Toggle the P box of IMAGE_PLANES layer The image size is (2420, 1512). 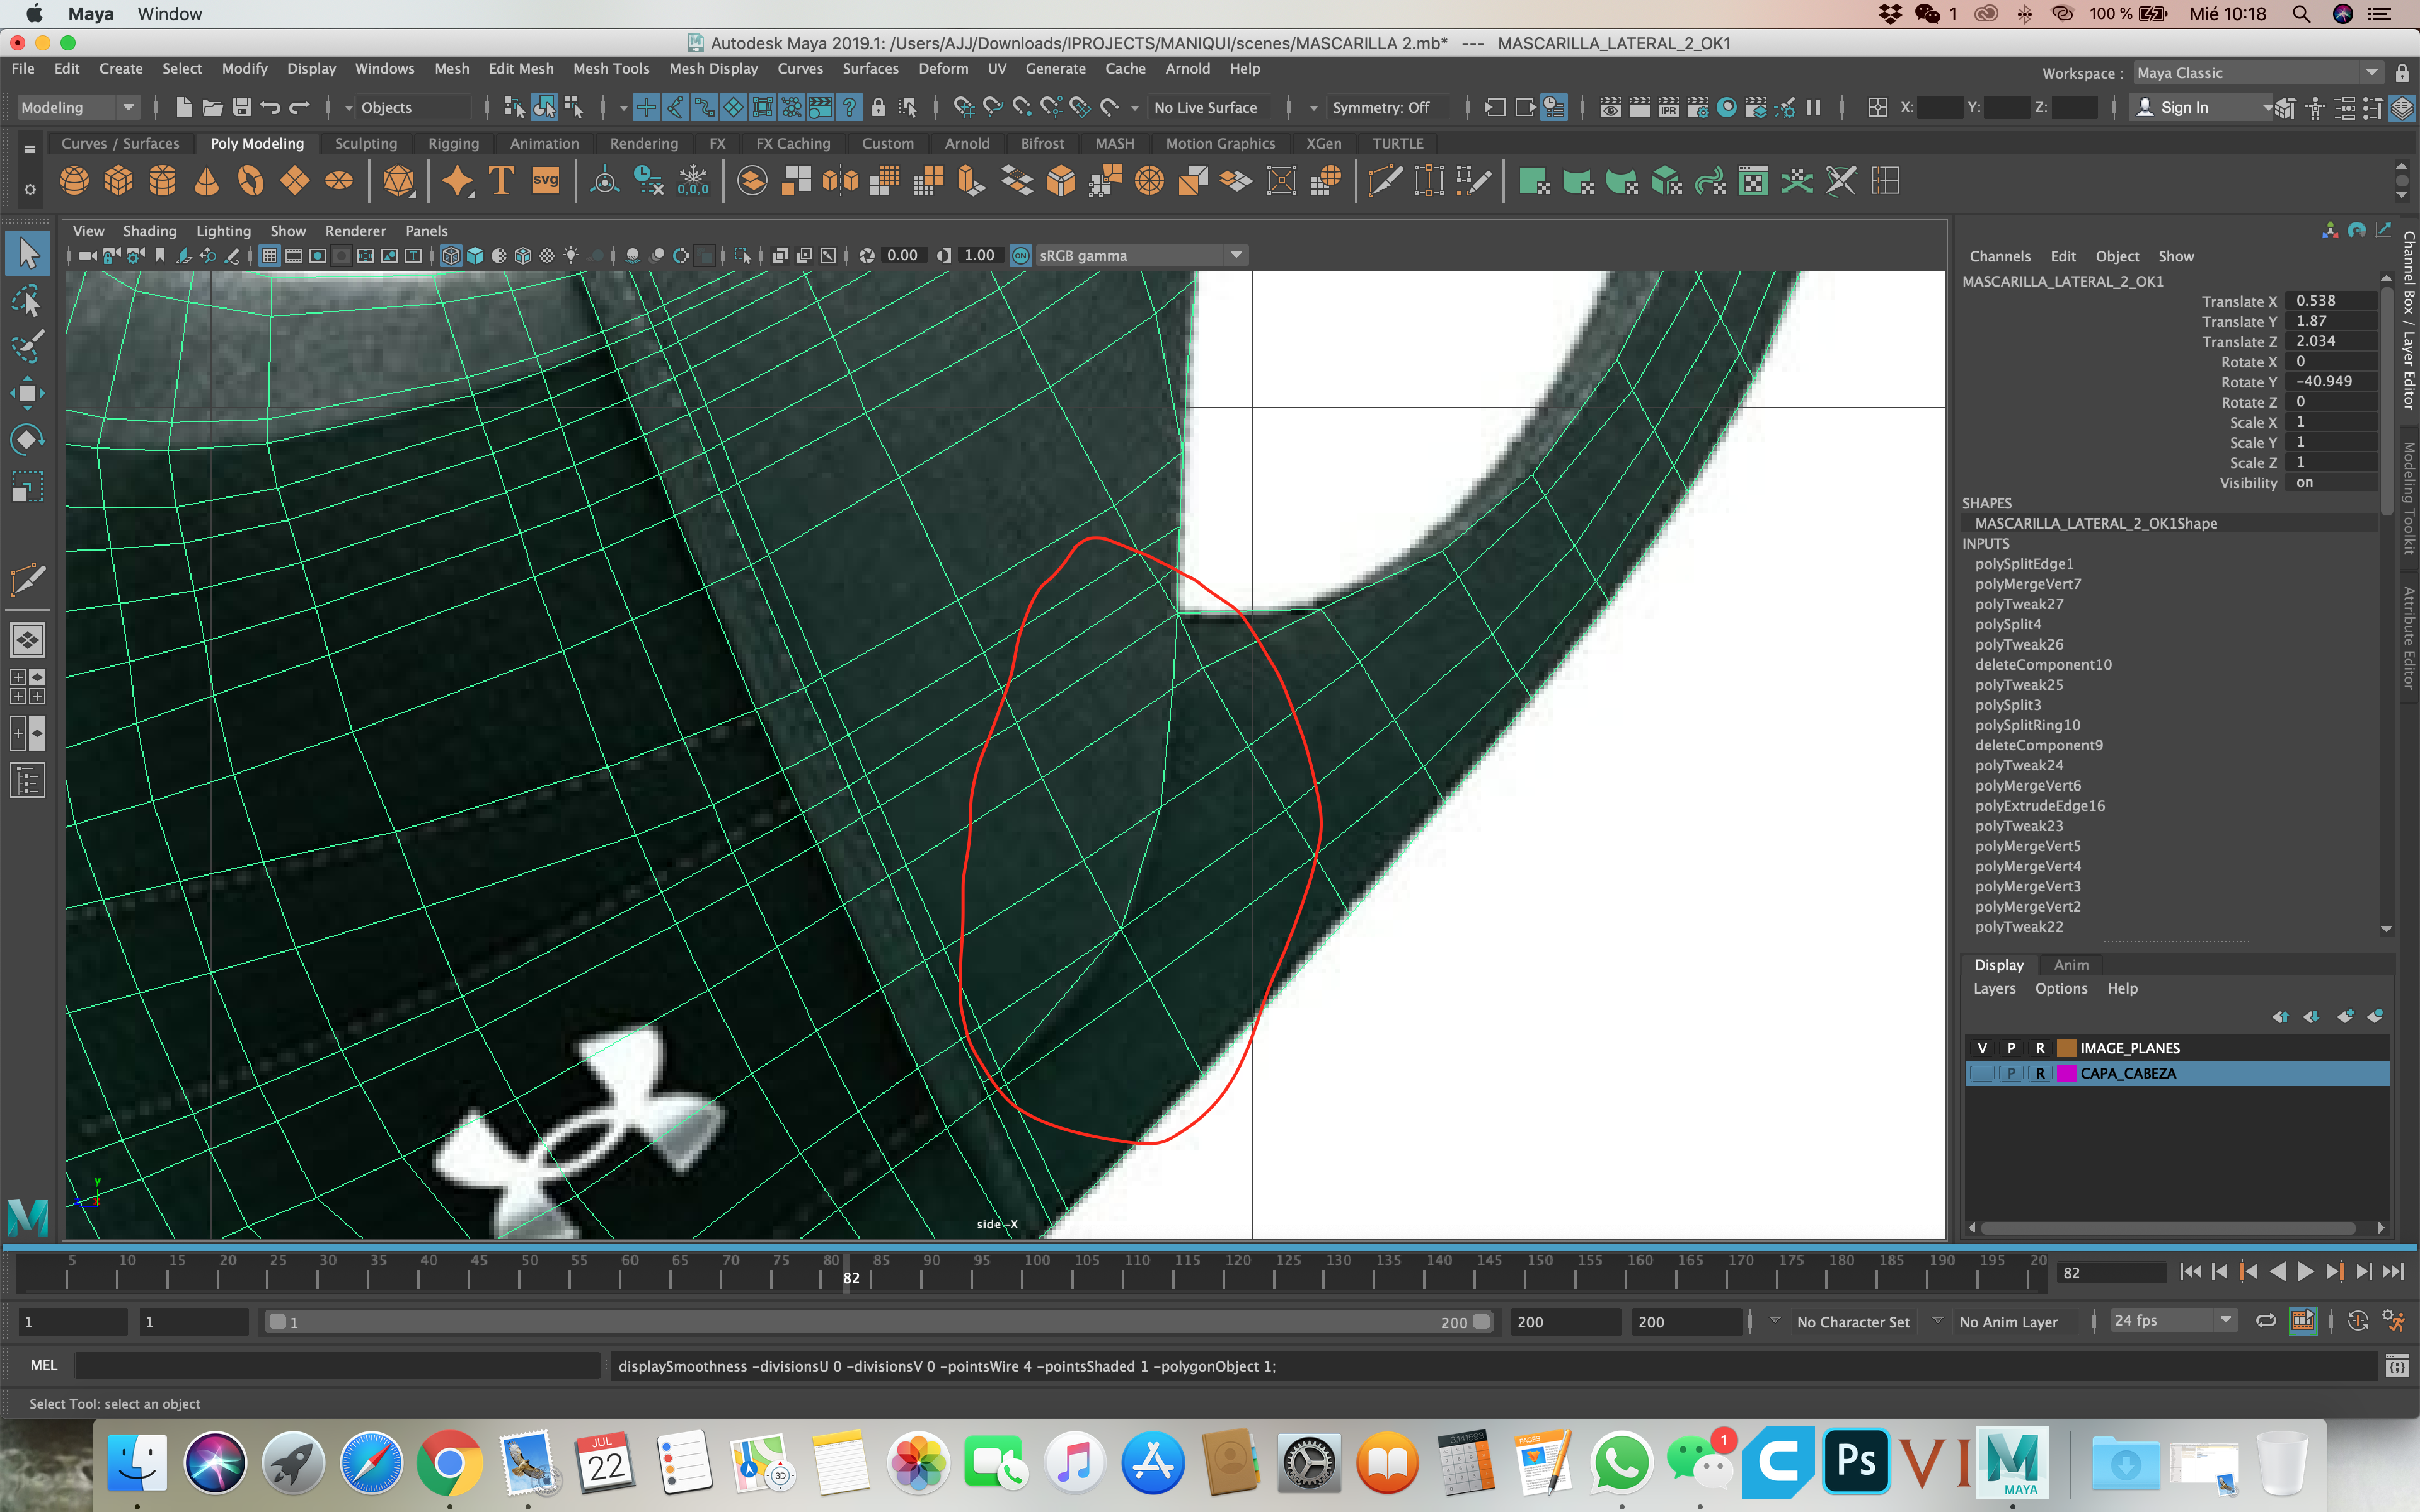coord(2011,1048)
